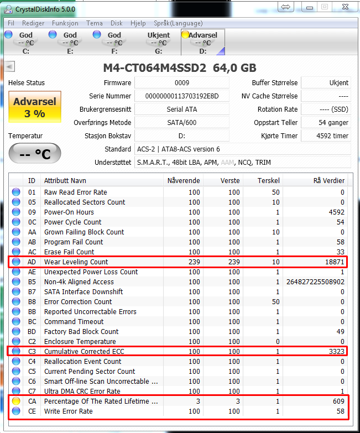
Task: Click the Verste column header
Action: point(223,181)
